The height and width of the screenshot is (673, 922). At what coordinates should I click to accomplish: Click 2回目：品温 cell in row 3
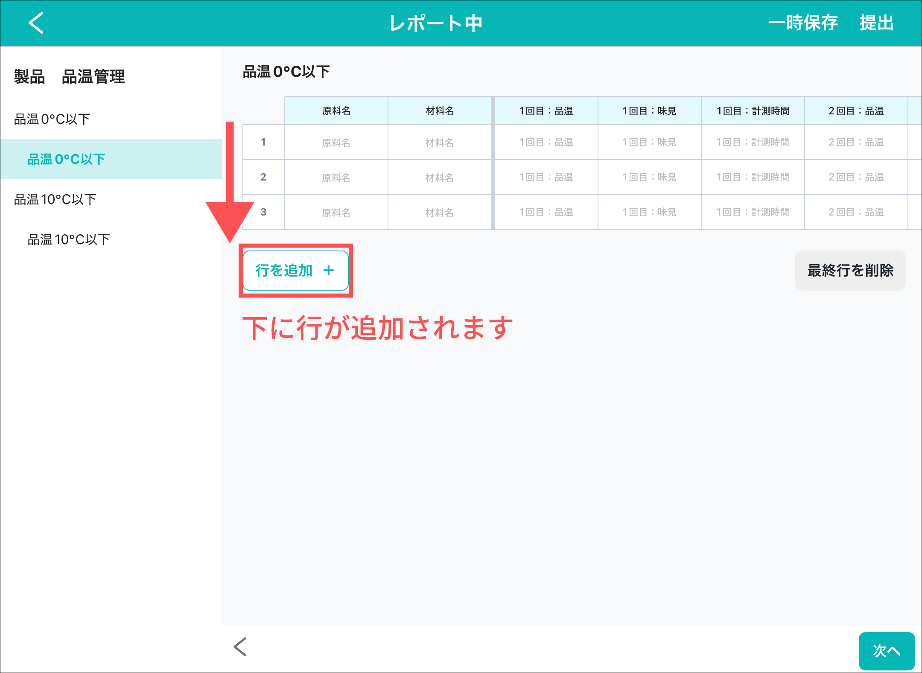[x=856, y=212]
